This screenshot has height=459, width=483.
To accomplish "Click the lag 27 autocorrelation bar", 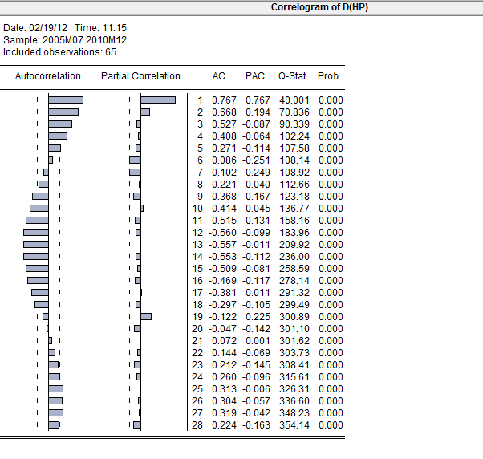I will [55, 412].
